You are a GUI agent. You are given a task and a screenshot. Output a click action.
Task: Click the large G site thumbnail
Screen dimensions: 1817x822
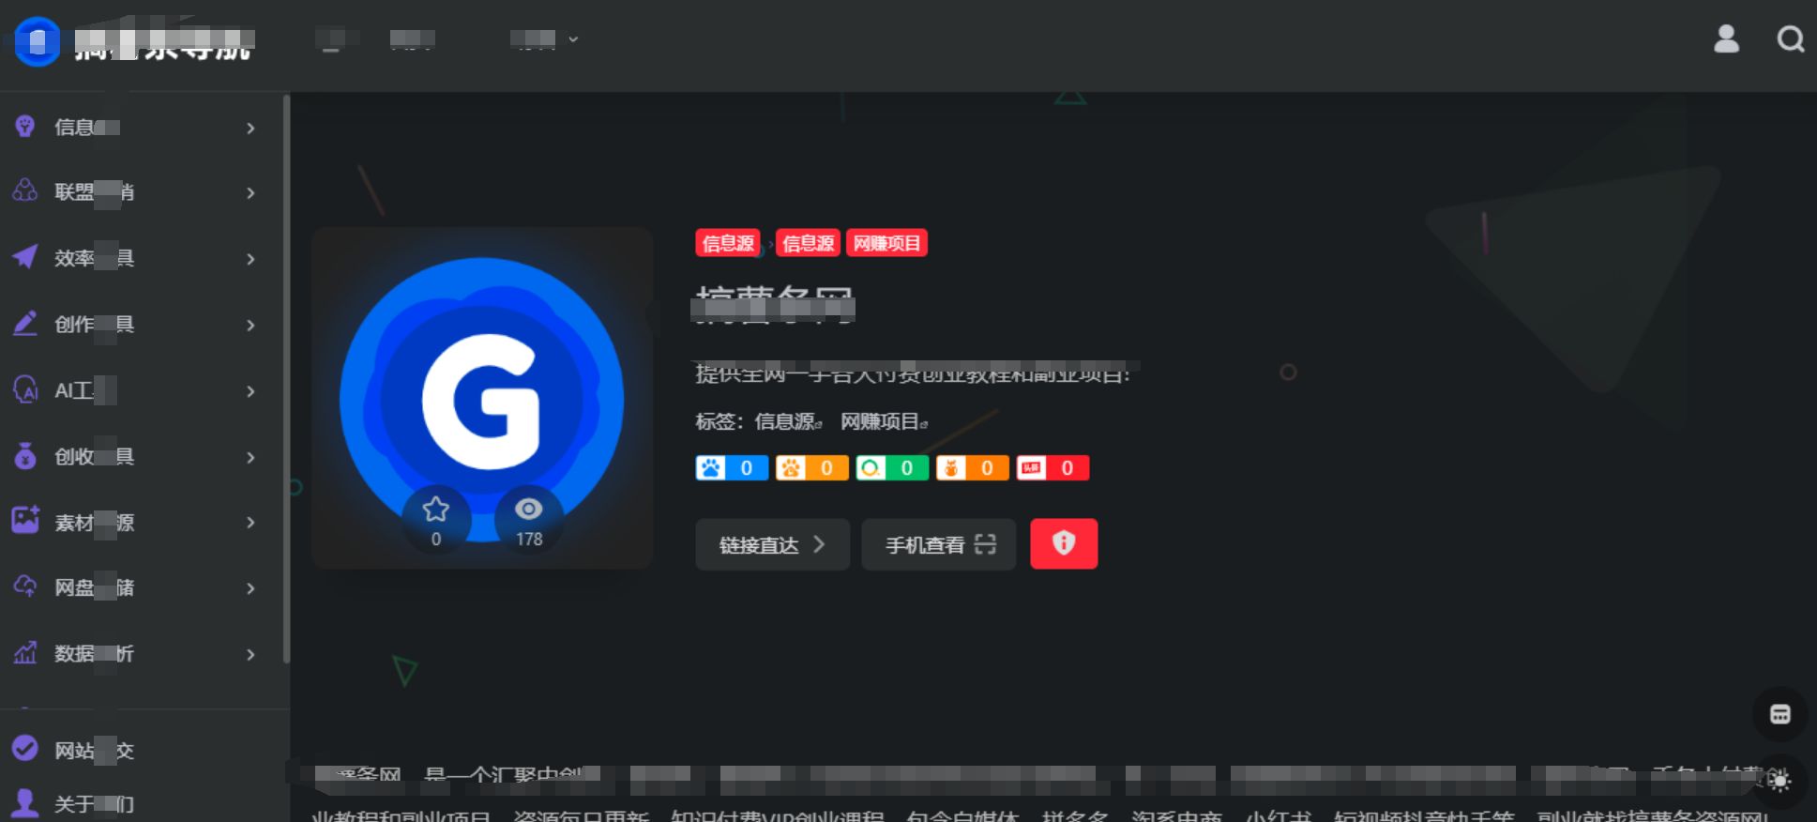point(482,398)
